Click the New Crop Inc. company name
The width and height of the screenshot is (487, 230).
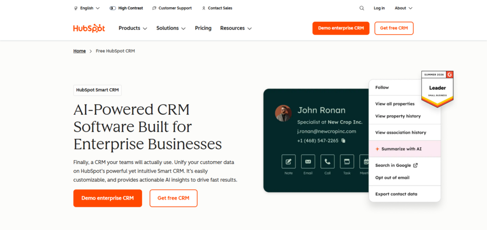tap(345, 122)
